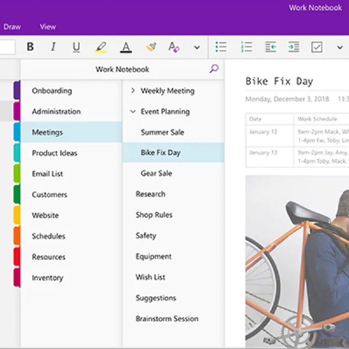The image size is (349, 349).
Task: Select the bicycle photo in the note
Action: (297, 262)
